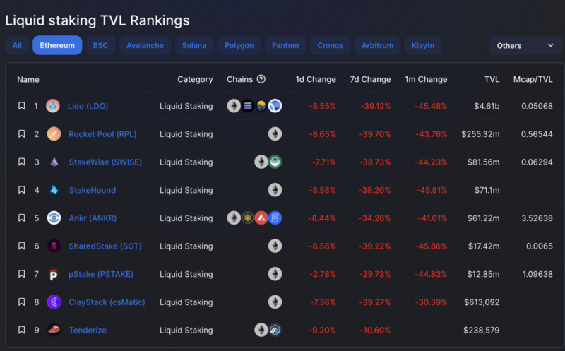Click the Avalanche chain icon in Ankr row
Viewport: 565px width, 351px height.
coord(261,218)
